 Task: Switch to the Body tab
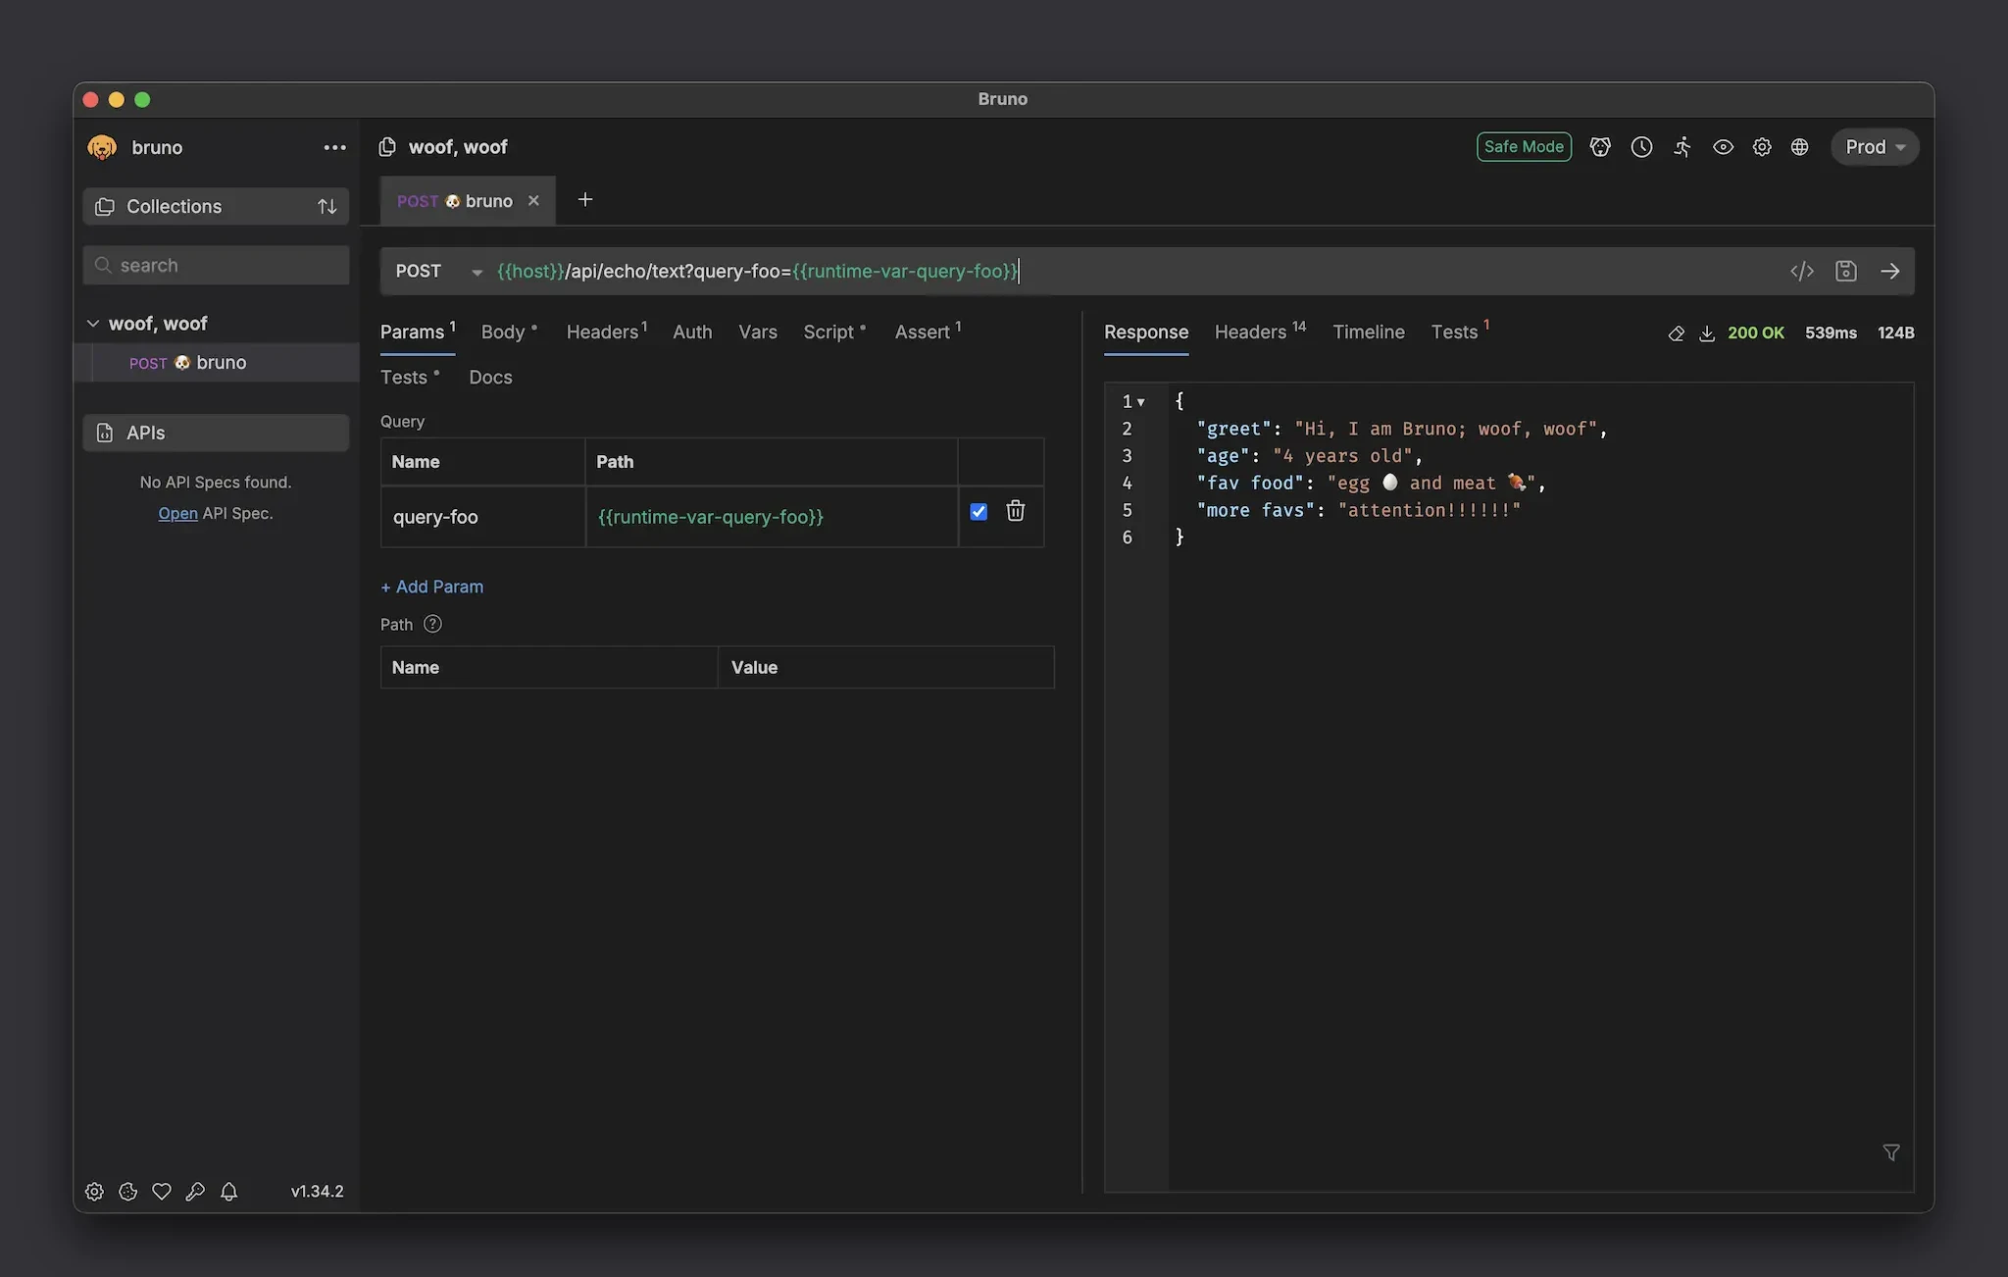[x=509, y=332]
